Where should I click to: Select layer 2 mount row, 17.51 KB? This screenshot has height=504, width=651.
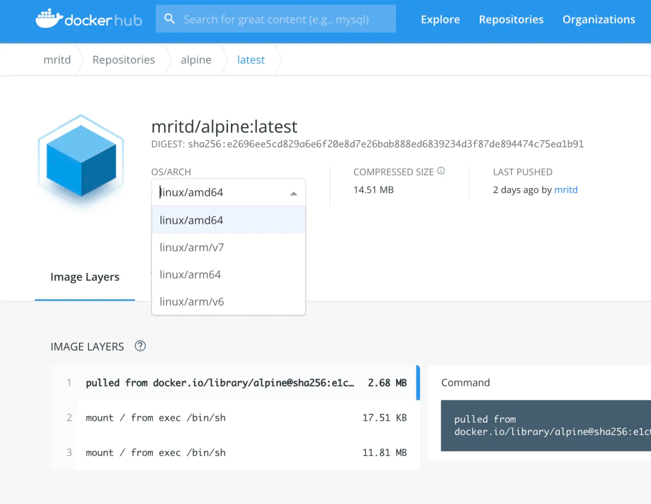click(236, 418)
